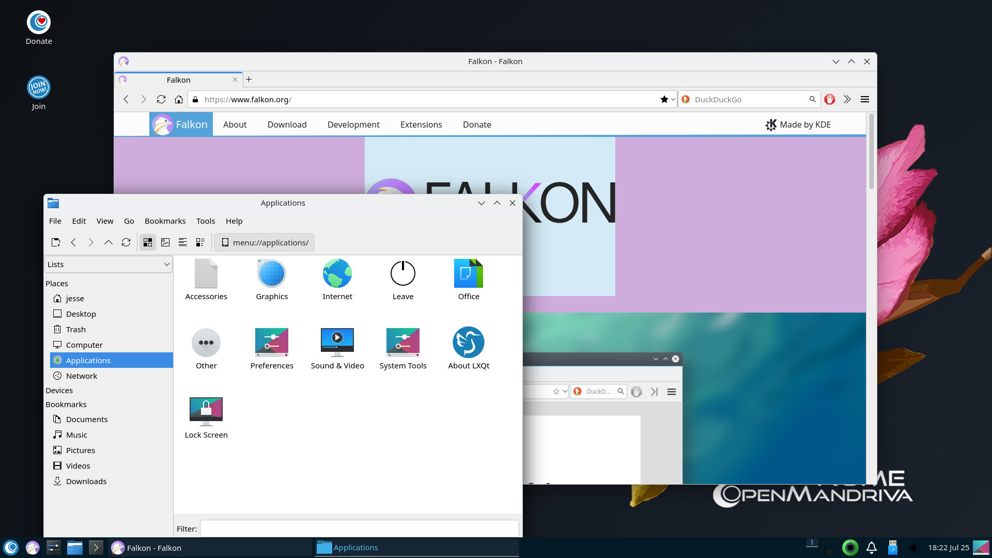Click the Leave power icon
The height and width of the screenshot is (558, 992).
pyautogui.click(x=403, y=274)
